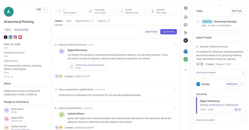Viewport: 249px width, 130px height.
Task: Click the map pin icon under the address
Action: (5, 77)
